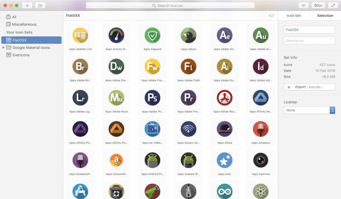Click the 10 Feb 2019 date value
Image resolution: width=341 pixels, height=199 pixels.
(x=325, y=71)
